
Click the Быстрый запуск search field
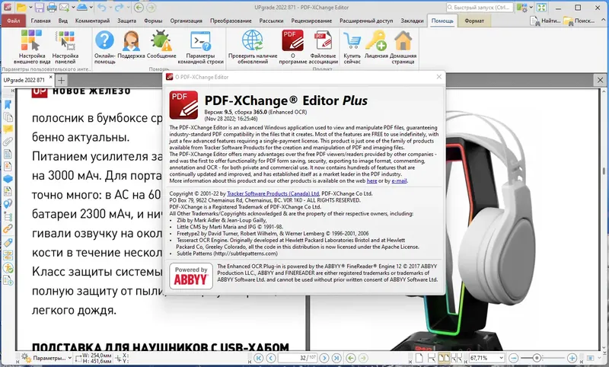coord(480,8)
